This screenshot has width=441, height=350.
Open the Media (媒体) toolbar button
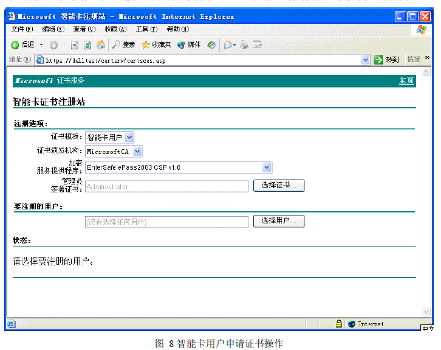coord(189,44)
